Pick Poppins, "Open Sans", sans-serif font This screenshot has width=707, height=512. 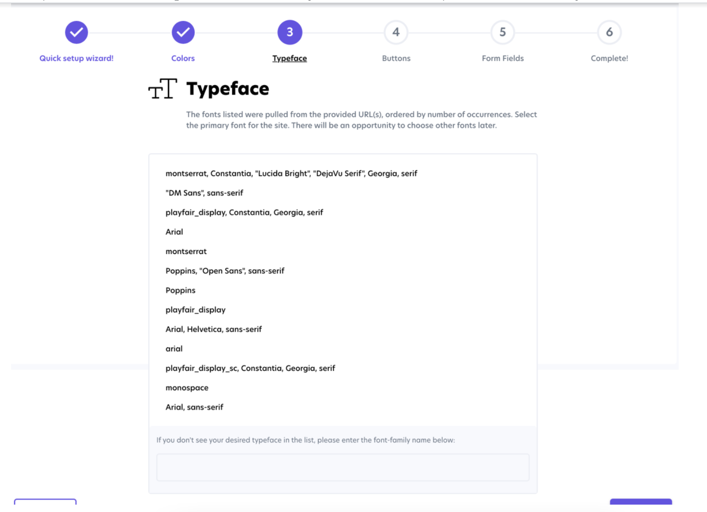pos(225,271)
